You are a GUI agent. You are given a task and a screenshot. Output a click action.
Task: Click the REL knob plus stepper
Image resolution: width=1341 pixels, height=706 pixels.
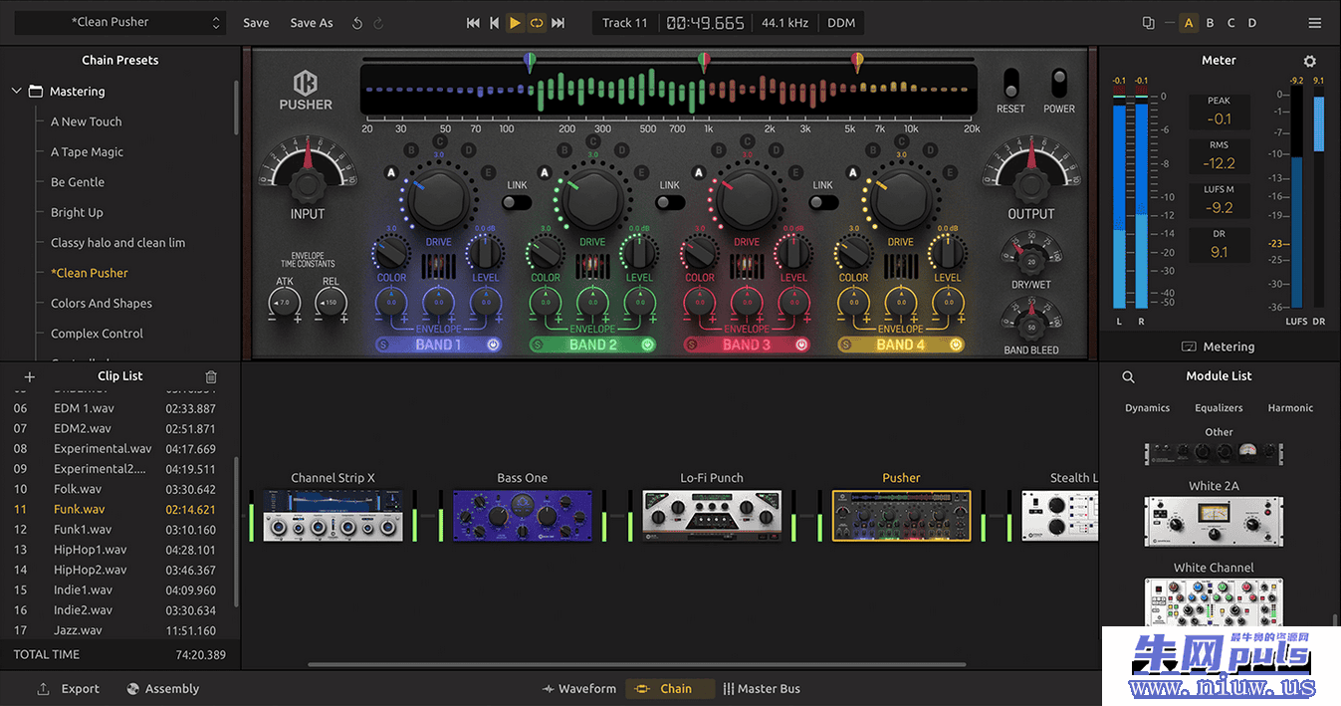tap(344, 320)
